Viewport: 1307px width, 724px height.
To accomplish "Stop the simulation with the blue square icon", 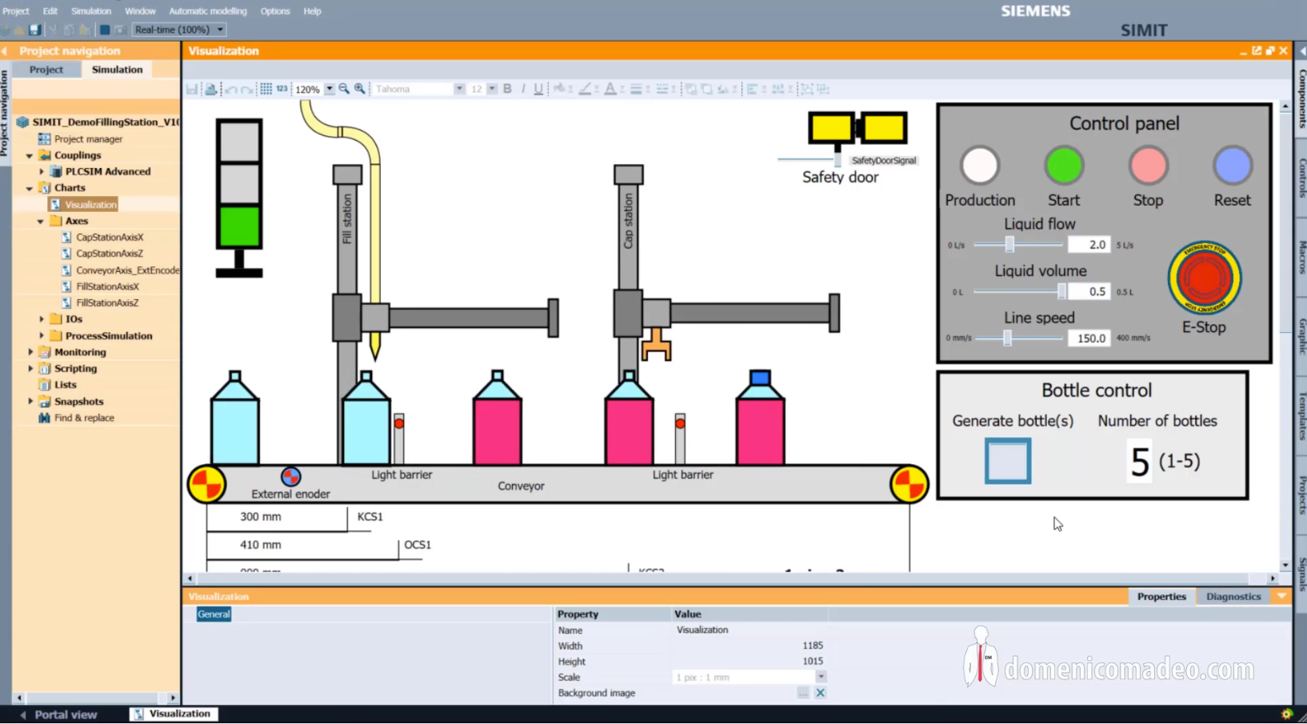I will (x=104, y=29).
